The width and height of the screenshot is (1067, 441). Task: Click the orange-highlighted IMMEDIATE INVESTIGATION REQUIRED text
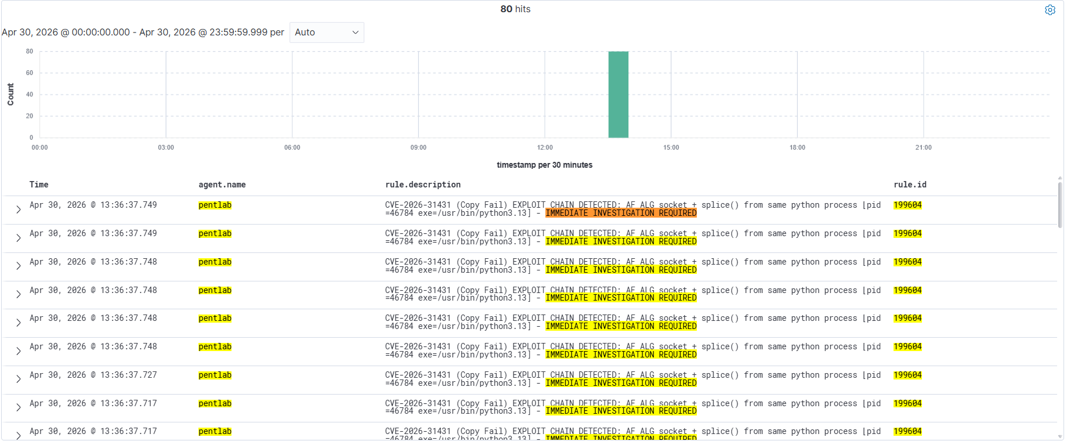pyautogui.click(x=621, y=213)
